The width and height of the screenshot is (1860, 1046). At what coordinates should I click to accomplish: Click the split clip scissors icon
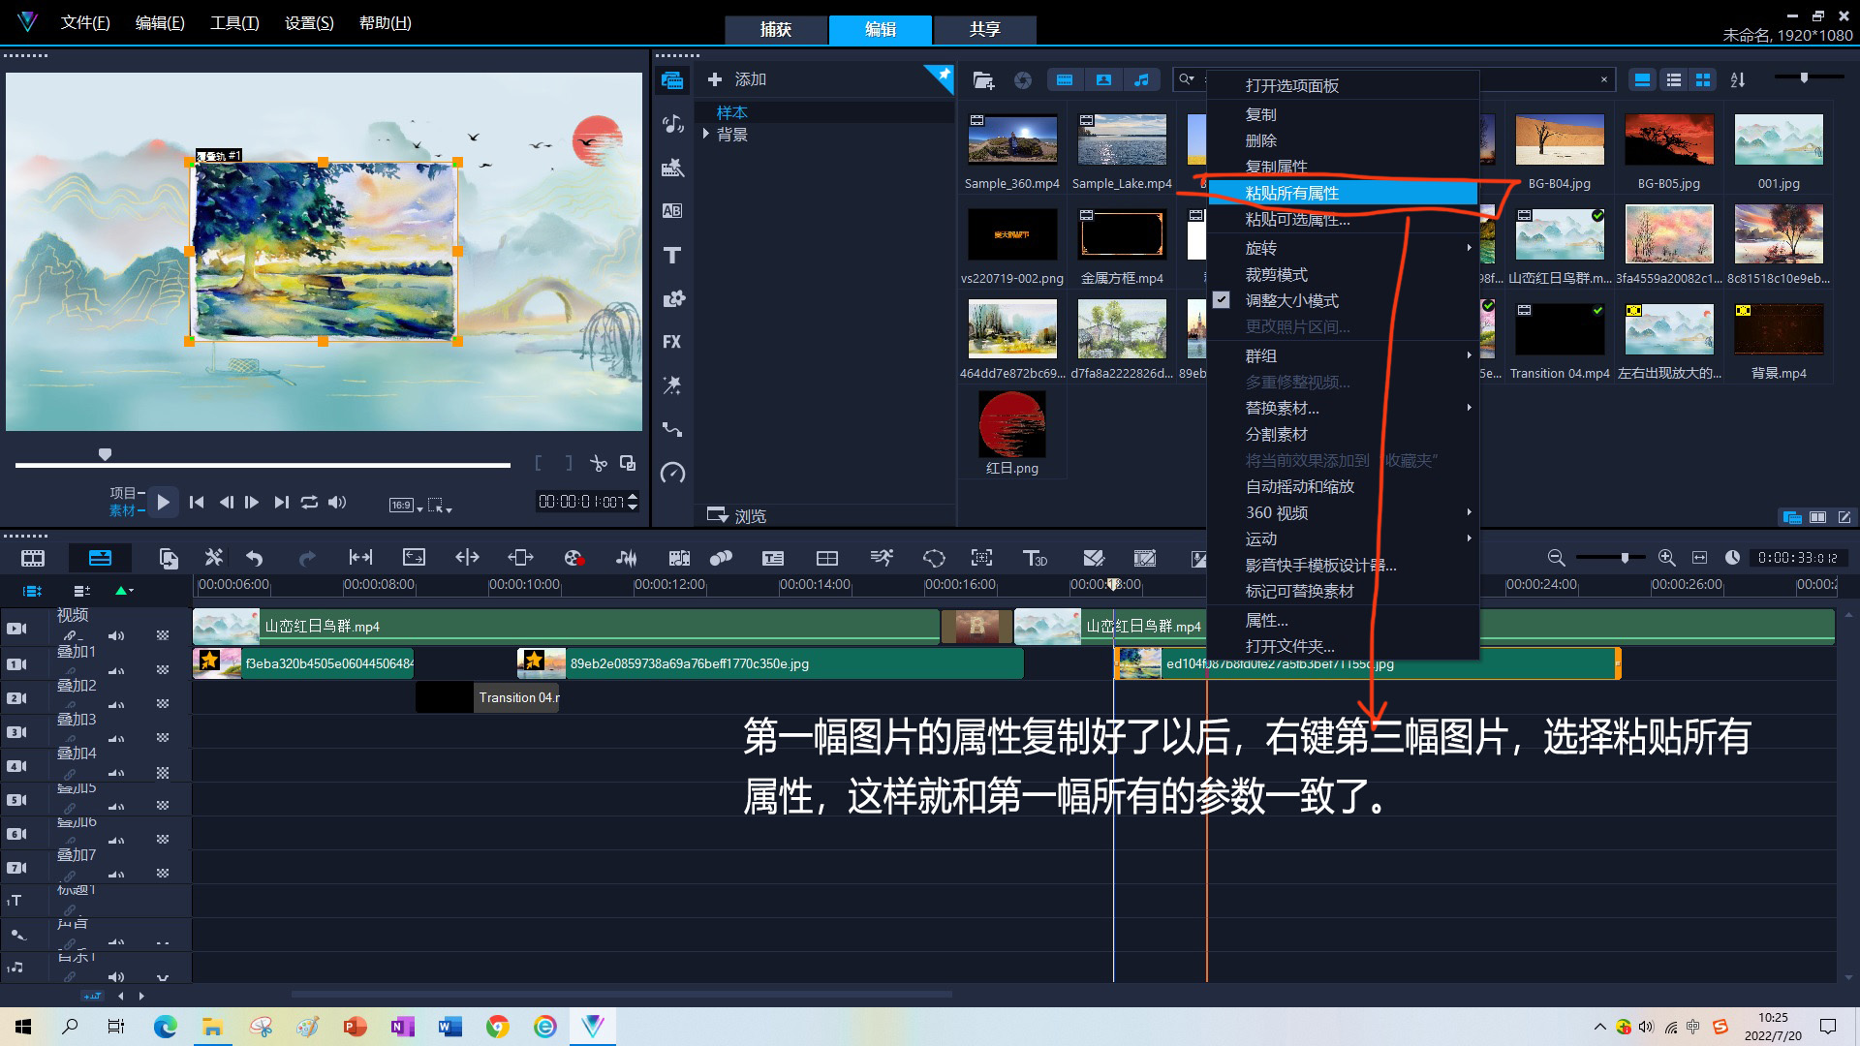pos(599,463)
